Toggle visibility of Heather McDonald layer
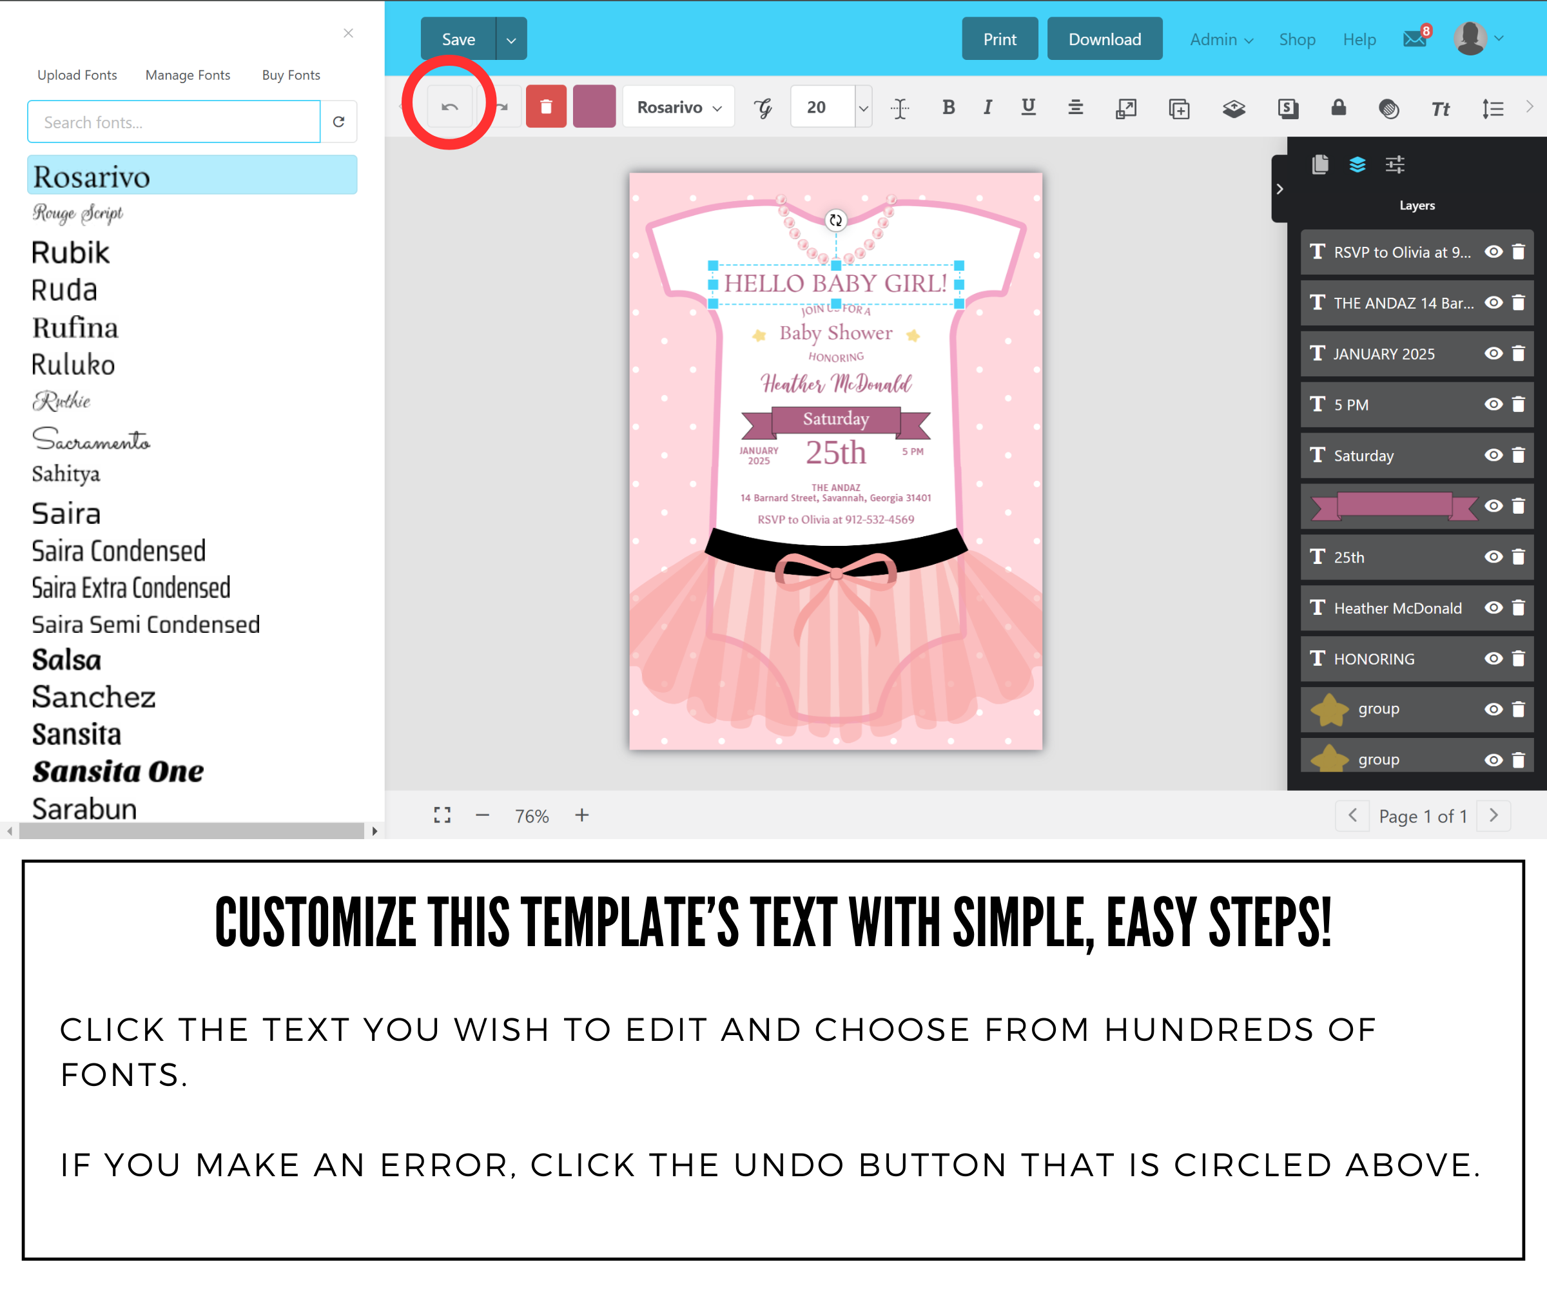This screenshot has width=1547, height=1289. tap(1493, 608)
